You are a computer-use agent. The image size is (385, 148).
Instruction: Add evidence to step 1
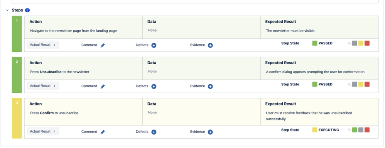click(x=210, y=45)
